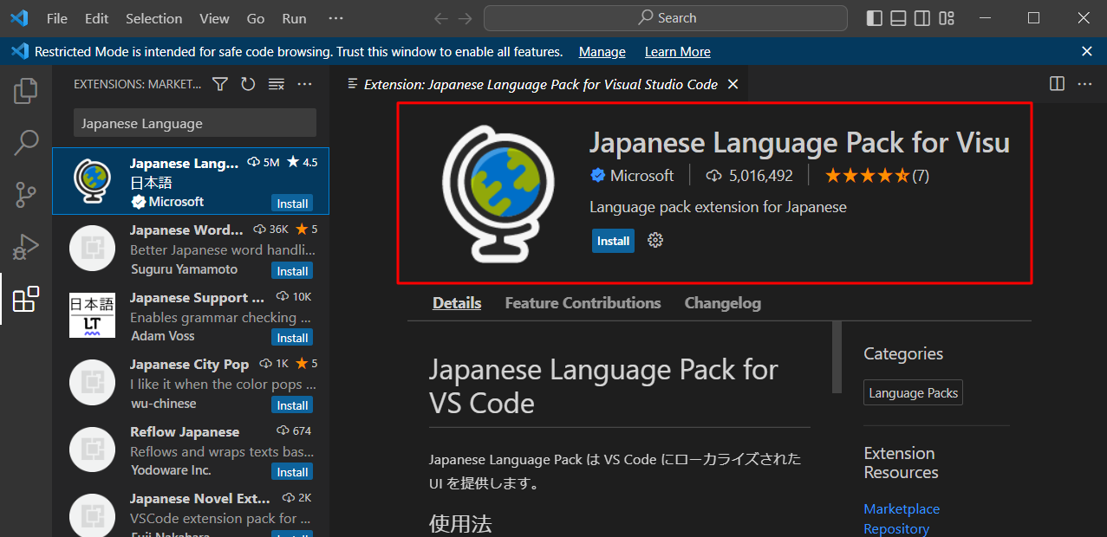Open the View menu
The height and width of the screenshot is (537, 1107).
[213, 17]
